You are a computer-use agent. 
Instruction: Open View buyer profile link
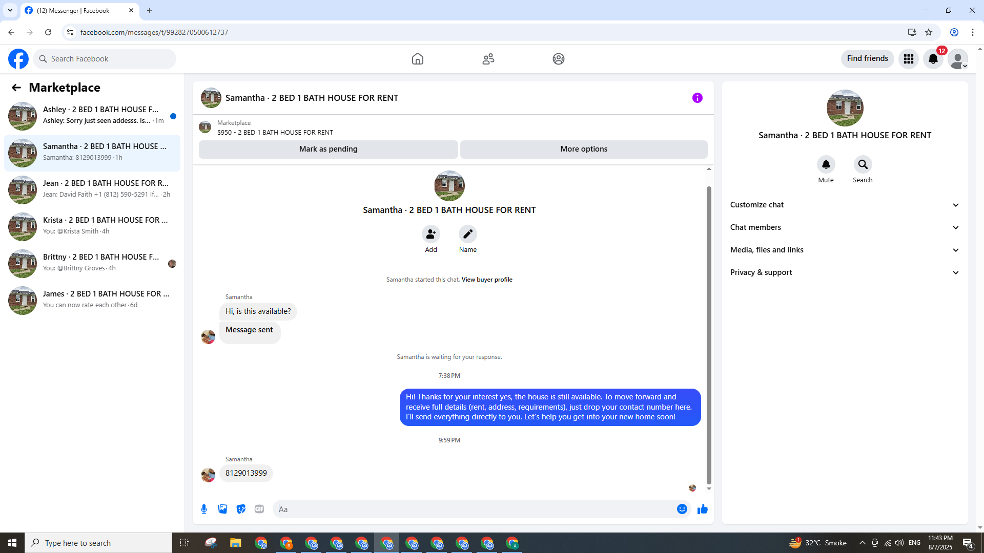tap(486, 280)
